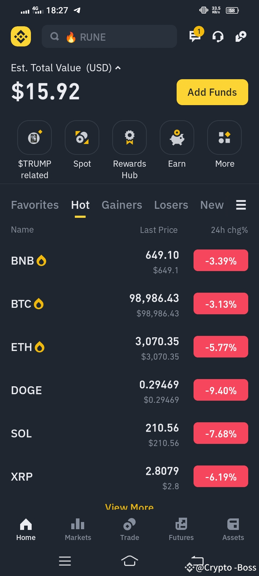
Task: Open the $TRUMP related shortcut
Action: (x=35, y=138)
